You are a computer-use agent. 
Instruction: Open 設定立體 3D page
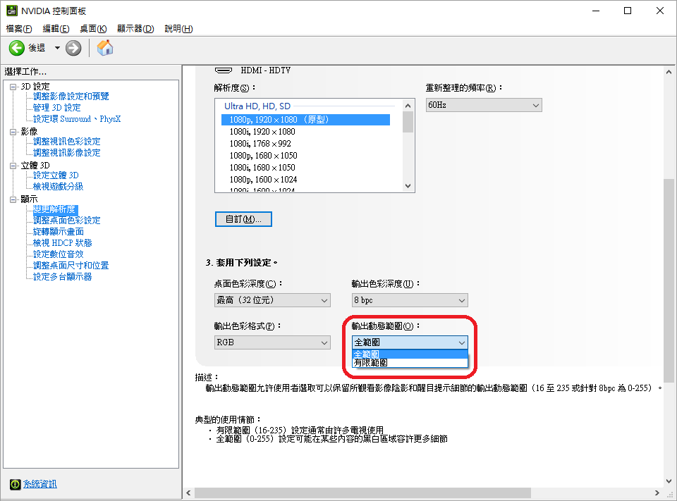click(x=56, y=175)
